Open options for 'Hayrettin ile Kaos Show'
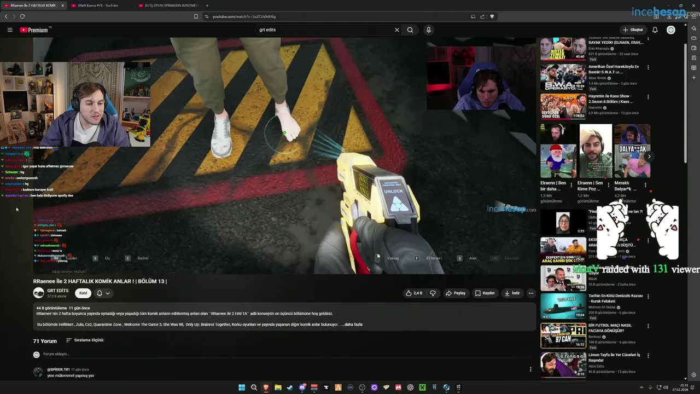The width and height of the screenshot is (700, 394). [648, 97]
